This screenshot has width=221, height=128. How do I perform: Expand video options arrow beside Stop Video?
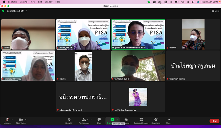click(x=26, y=119)
